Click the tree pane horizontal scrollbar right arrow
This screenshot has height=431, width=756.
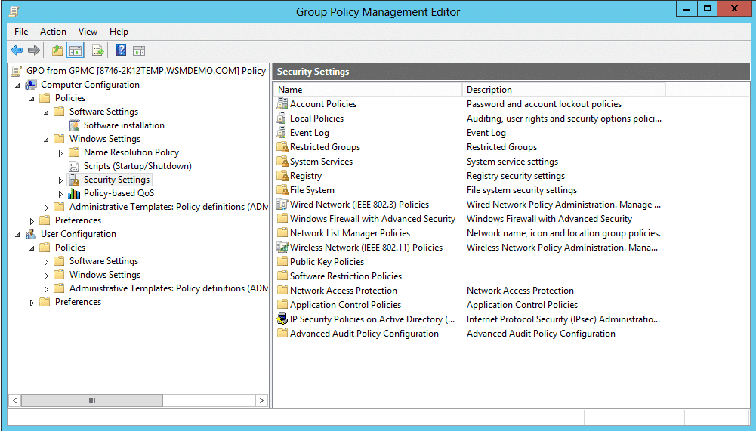pos(261,401)
